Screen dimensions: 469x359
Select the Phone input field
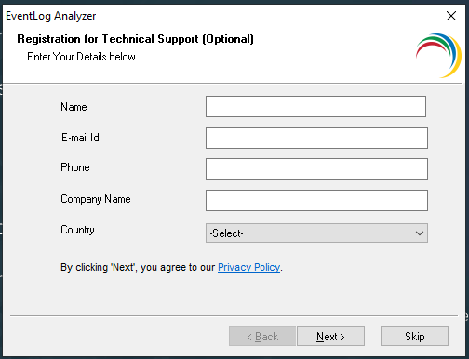click(x=316, y=168)
